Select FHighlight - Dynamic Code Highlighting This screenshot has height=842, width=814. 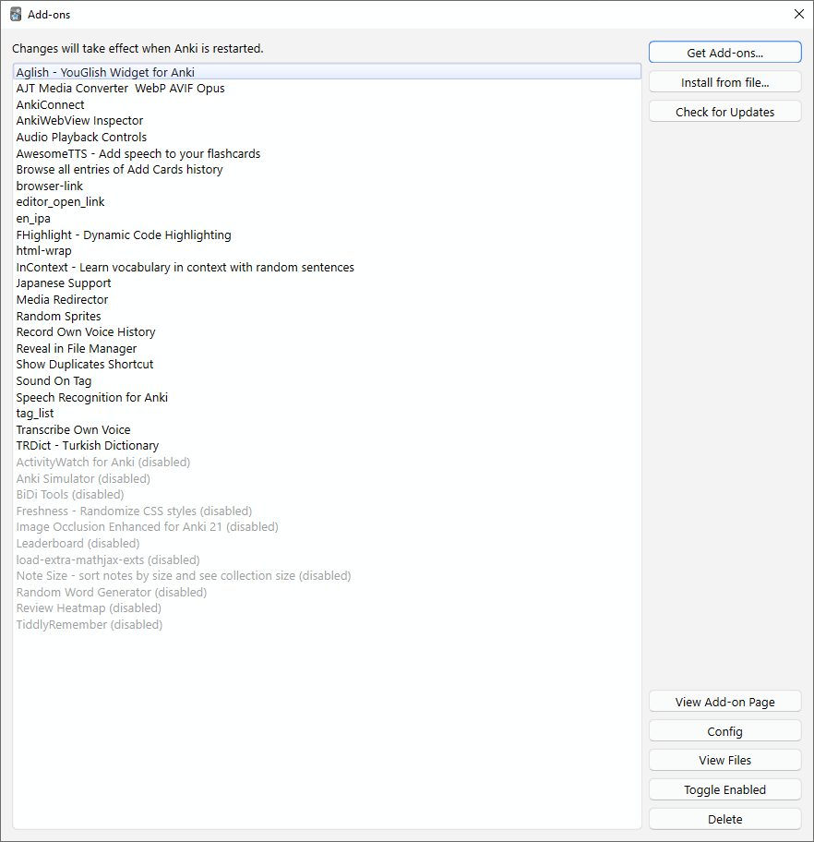click(327, 235)
